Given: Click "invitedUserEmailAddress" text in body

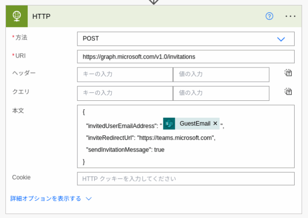Looking at the screenshot, I should pos(121,126).
